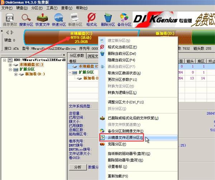The width and height of the screenshot is (215, 180).
Task: Click format icon beside 格式化当前分区
Action: point(102,47)
